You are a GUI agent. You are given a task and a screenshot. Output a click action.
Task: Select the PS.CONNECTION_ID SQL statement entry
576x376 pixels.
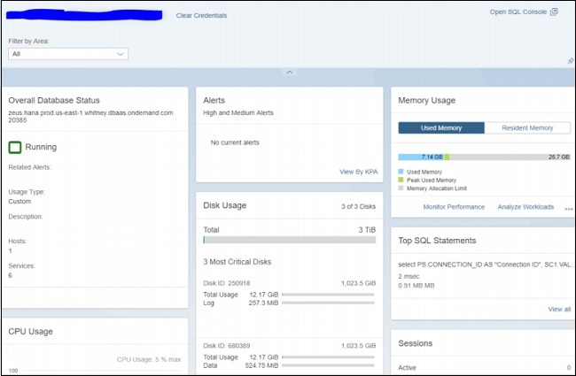point(484,265)
